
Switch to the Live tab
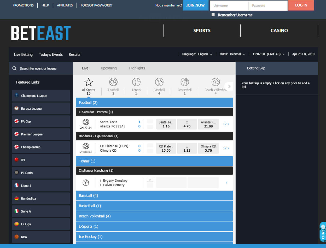click(x=85, y=68)
